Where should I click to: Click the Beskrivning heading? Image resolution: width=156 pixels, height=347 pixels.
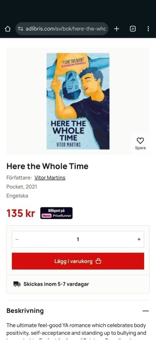[25, 311]
